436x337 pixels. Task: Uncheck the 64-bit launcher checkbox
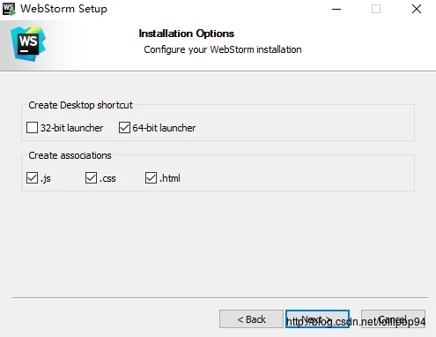pos(124,128)
